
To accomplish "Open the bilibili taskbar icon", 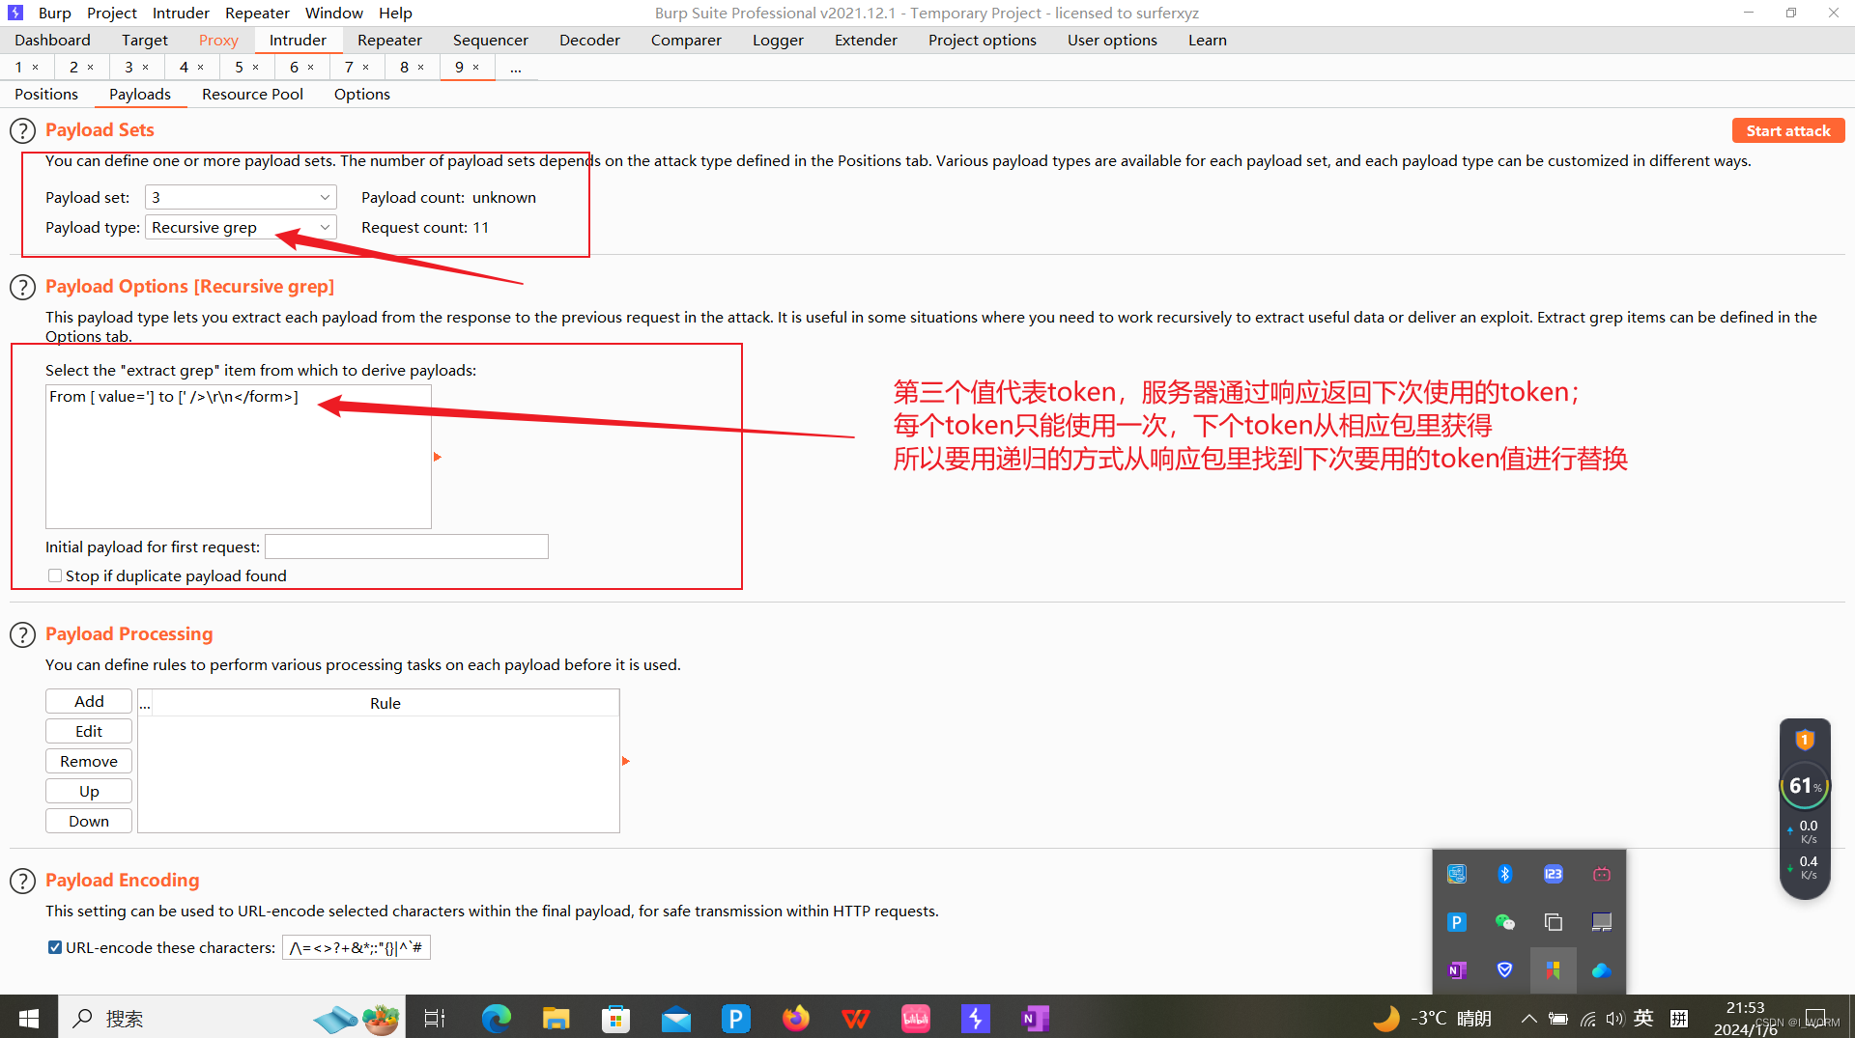I will 915,1018.
